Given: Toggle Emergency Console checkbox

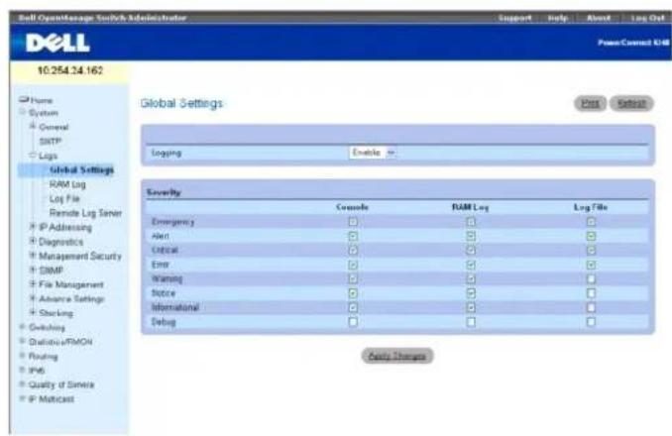Looking at the screenshot, I should tap(353, 222).
